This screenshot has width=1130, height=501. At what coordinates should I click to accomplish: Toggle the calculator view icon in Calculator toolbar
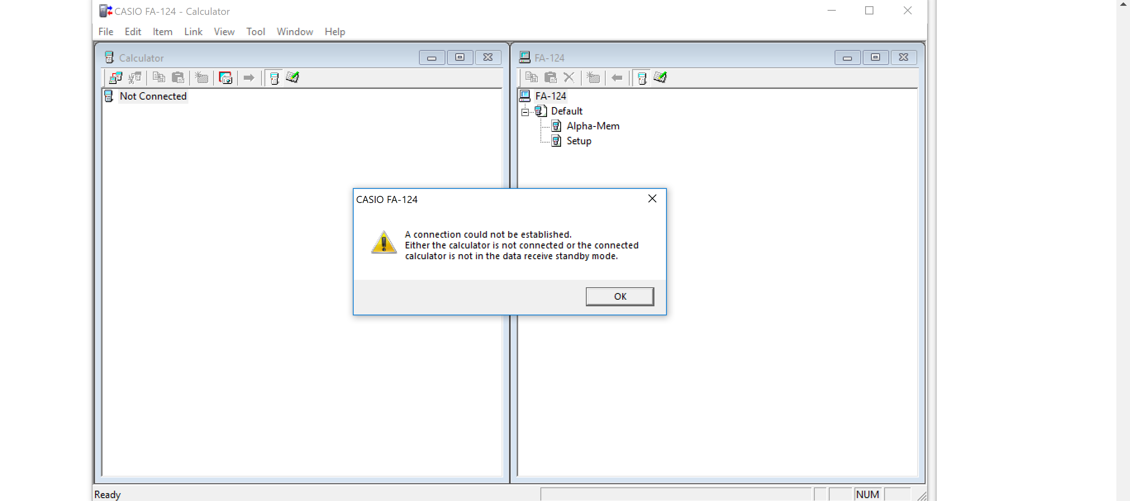[x=274, y=78]
